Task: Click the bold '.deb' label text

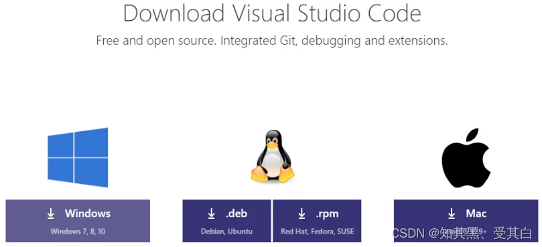Action: click(236, 214)
